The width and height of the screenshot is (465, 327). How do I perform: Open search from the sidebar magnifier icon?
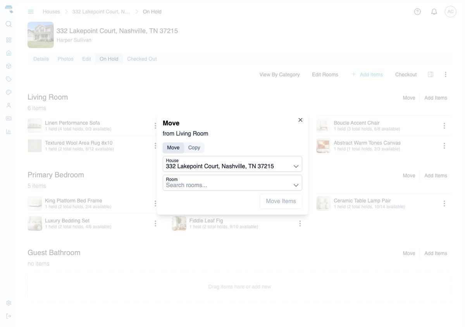9,24
